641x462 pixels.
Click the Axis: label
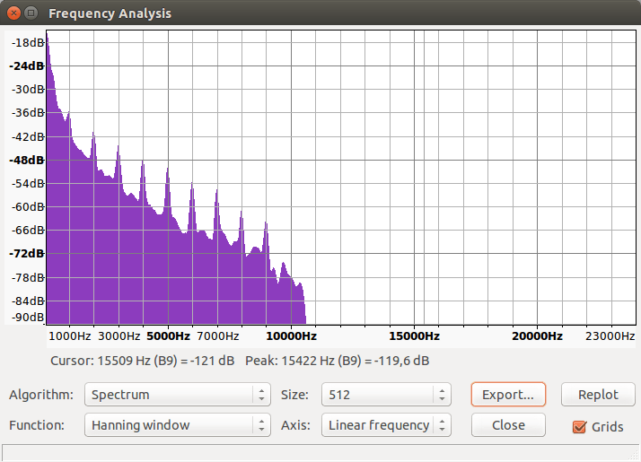pyautogui.click(x=295, y=425)
